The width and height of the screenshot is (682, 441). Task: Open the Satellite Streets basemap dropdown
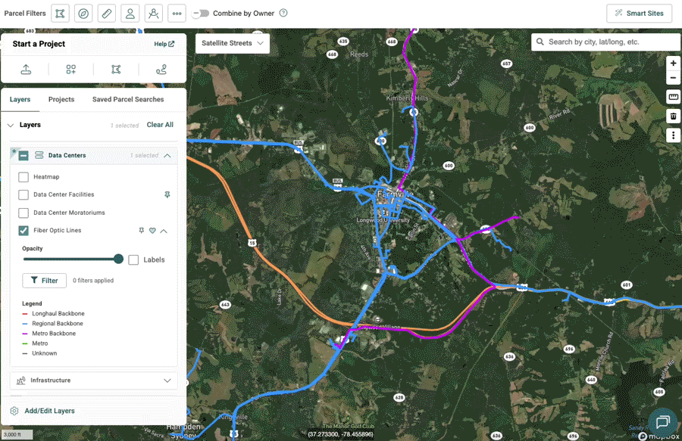pyautogui.click(x=233, y=43)
